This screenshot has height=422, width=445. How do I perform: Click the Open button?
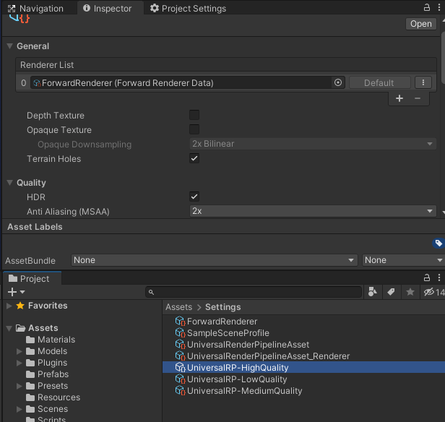[x=420, y=24]
